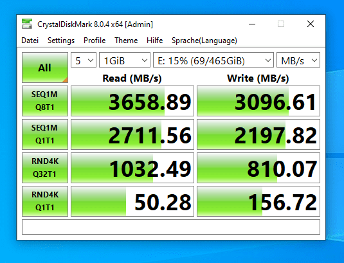Click the empty comment field at bottom
344x263 pixels.
click(x=171, y=227)
